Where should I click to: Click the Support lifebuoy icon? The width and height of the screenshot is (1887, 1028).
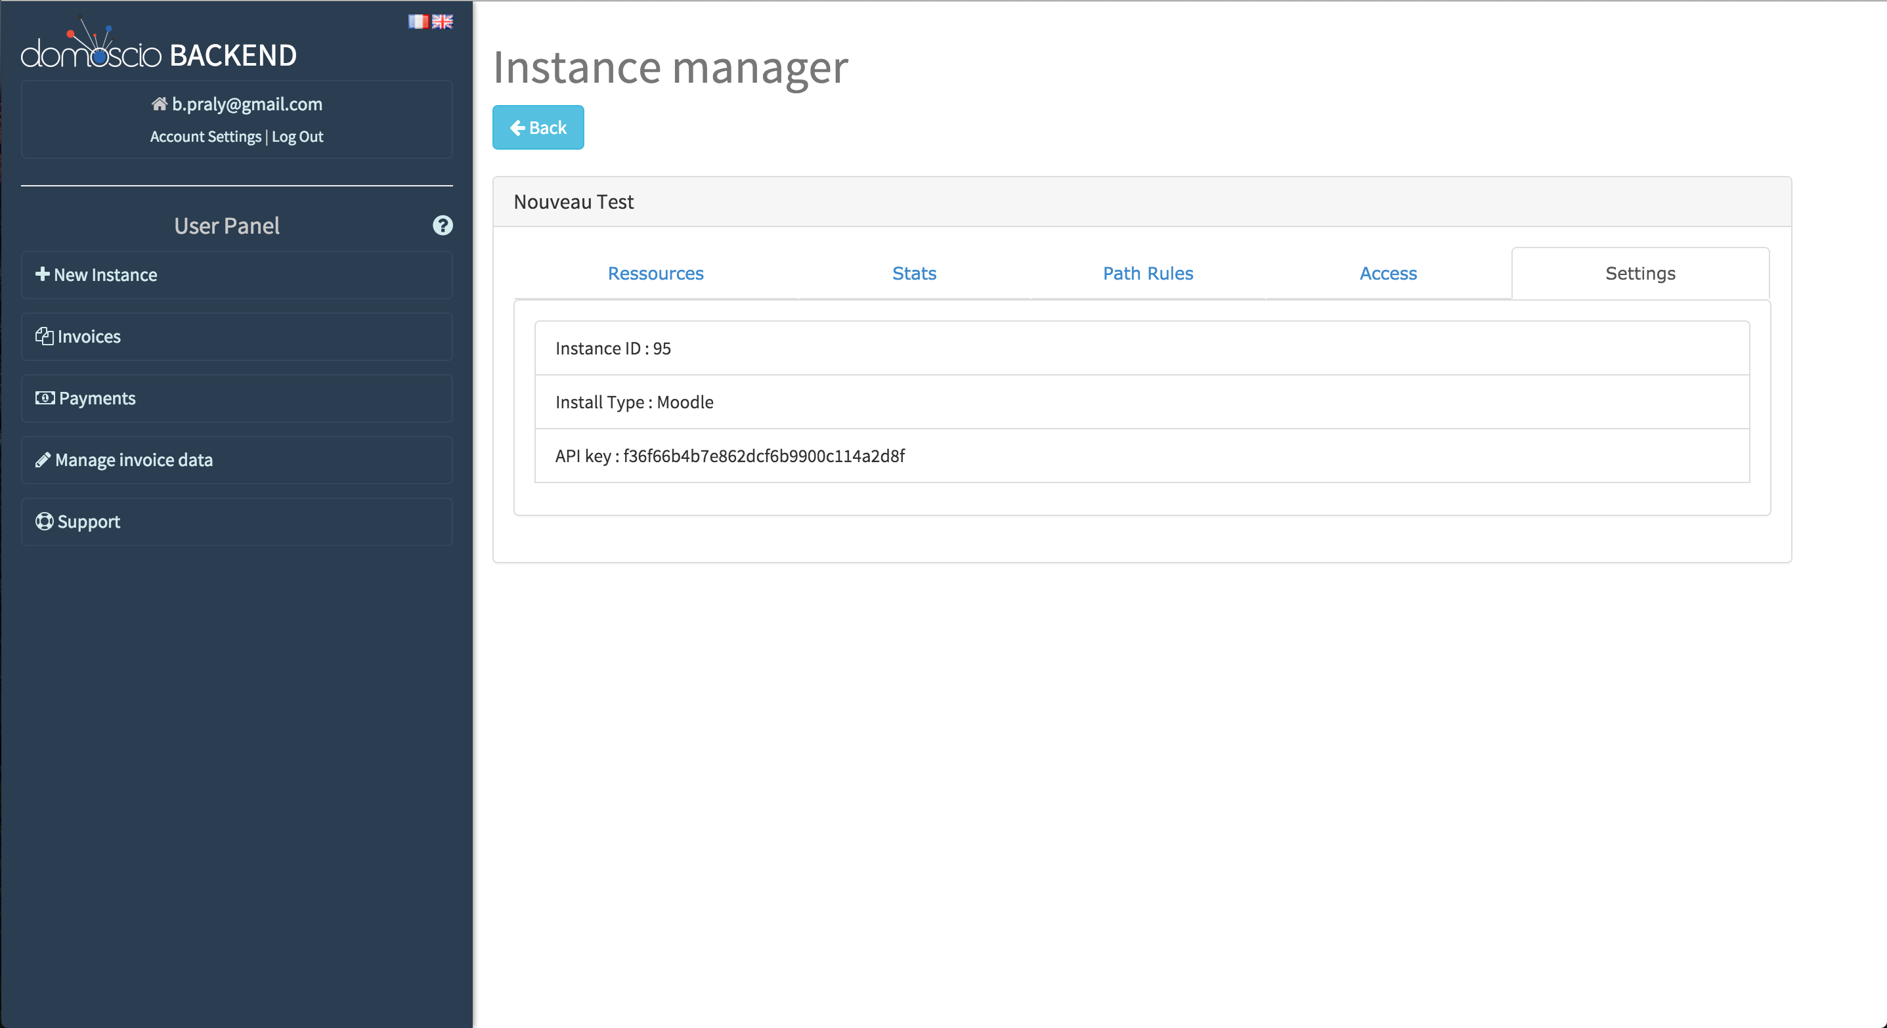click(x=44, y=521)
